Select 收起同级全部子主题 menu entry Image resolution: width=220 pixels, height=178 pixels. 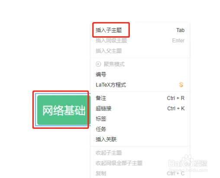[140, 163]
